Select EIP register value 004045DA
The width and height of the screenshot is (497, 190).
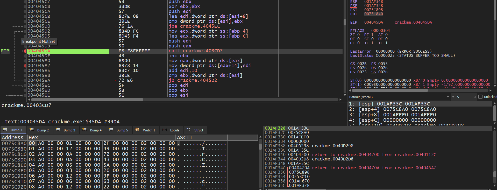tap(373, 22)
